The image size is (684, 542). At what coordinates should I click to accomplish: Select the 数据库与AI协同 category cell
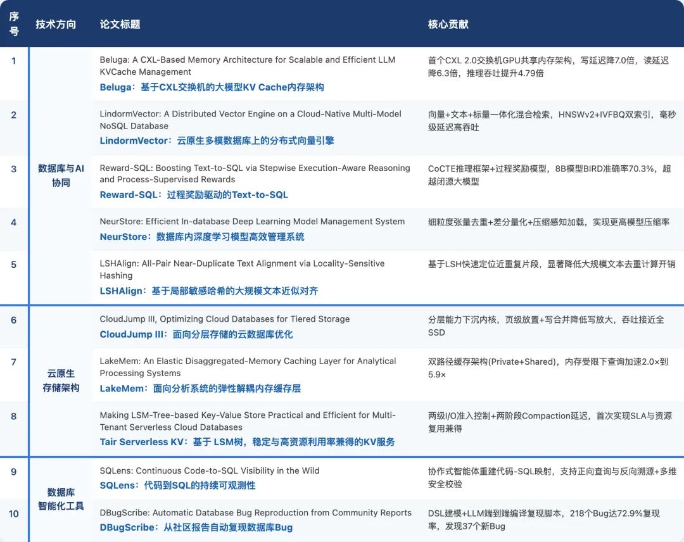(61, 175)
